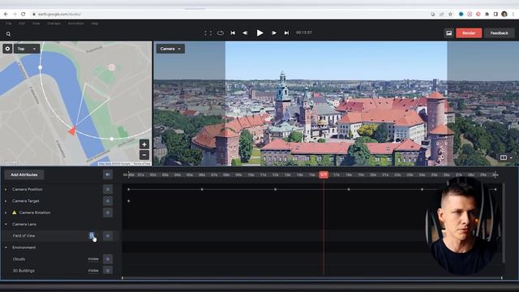Add keyframe for 3D Buildings
The image size is (519, 292).
[108, 270]
